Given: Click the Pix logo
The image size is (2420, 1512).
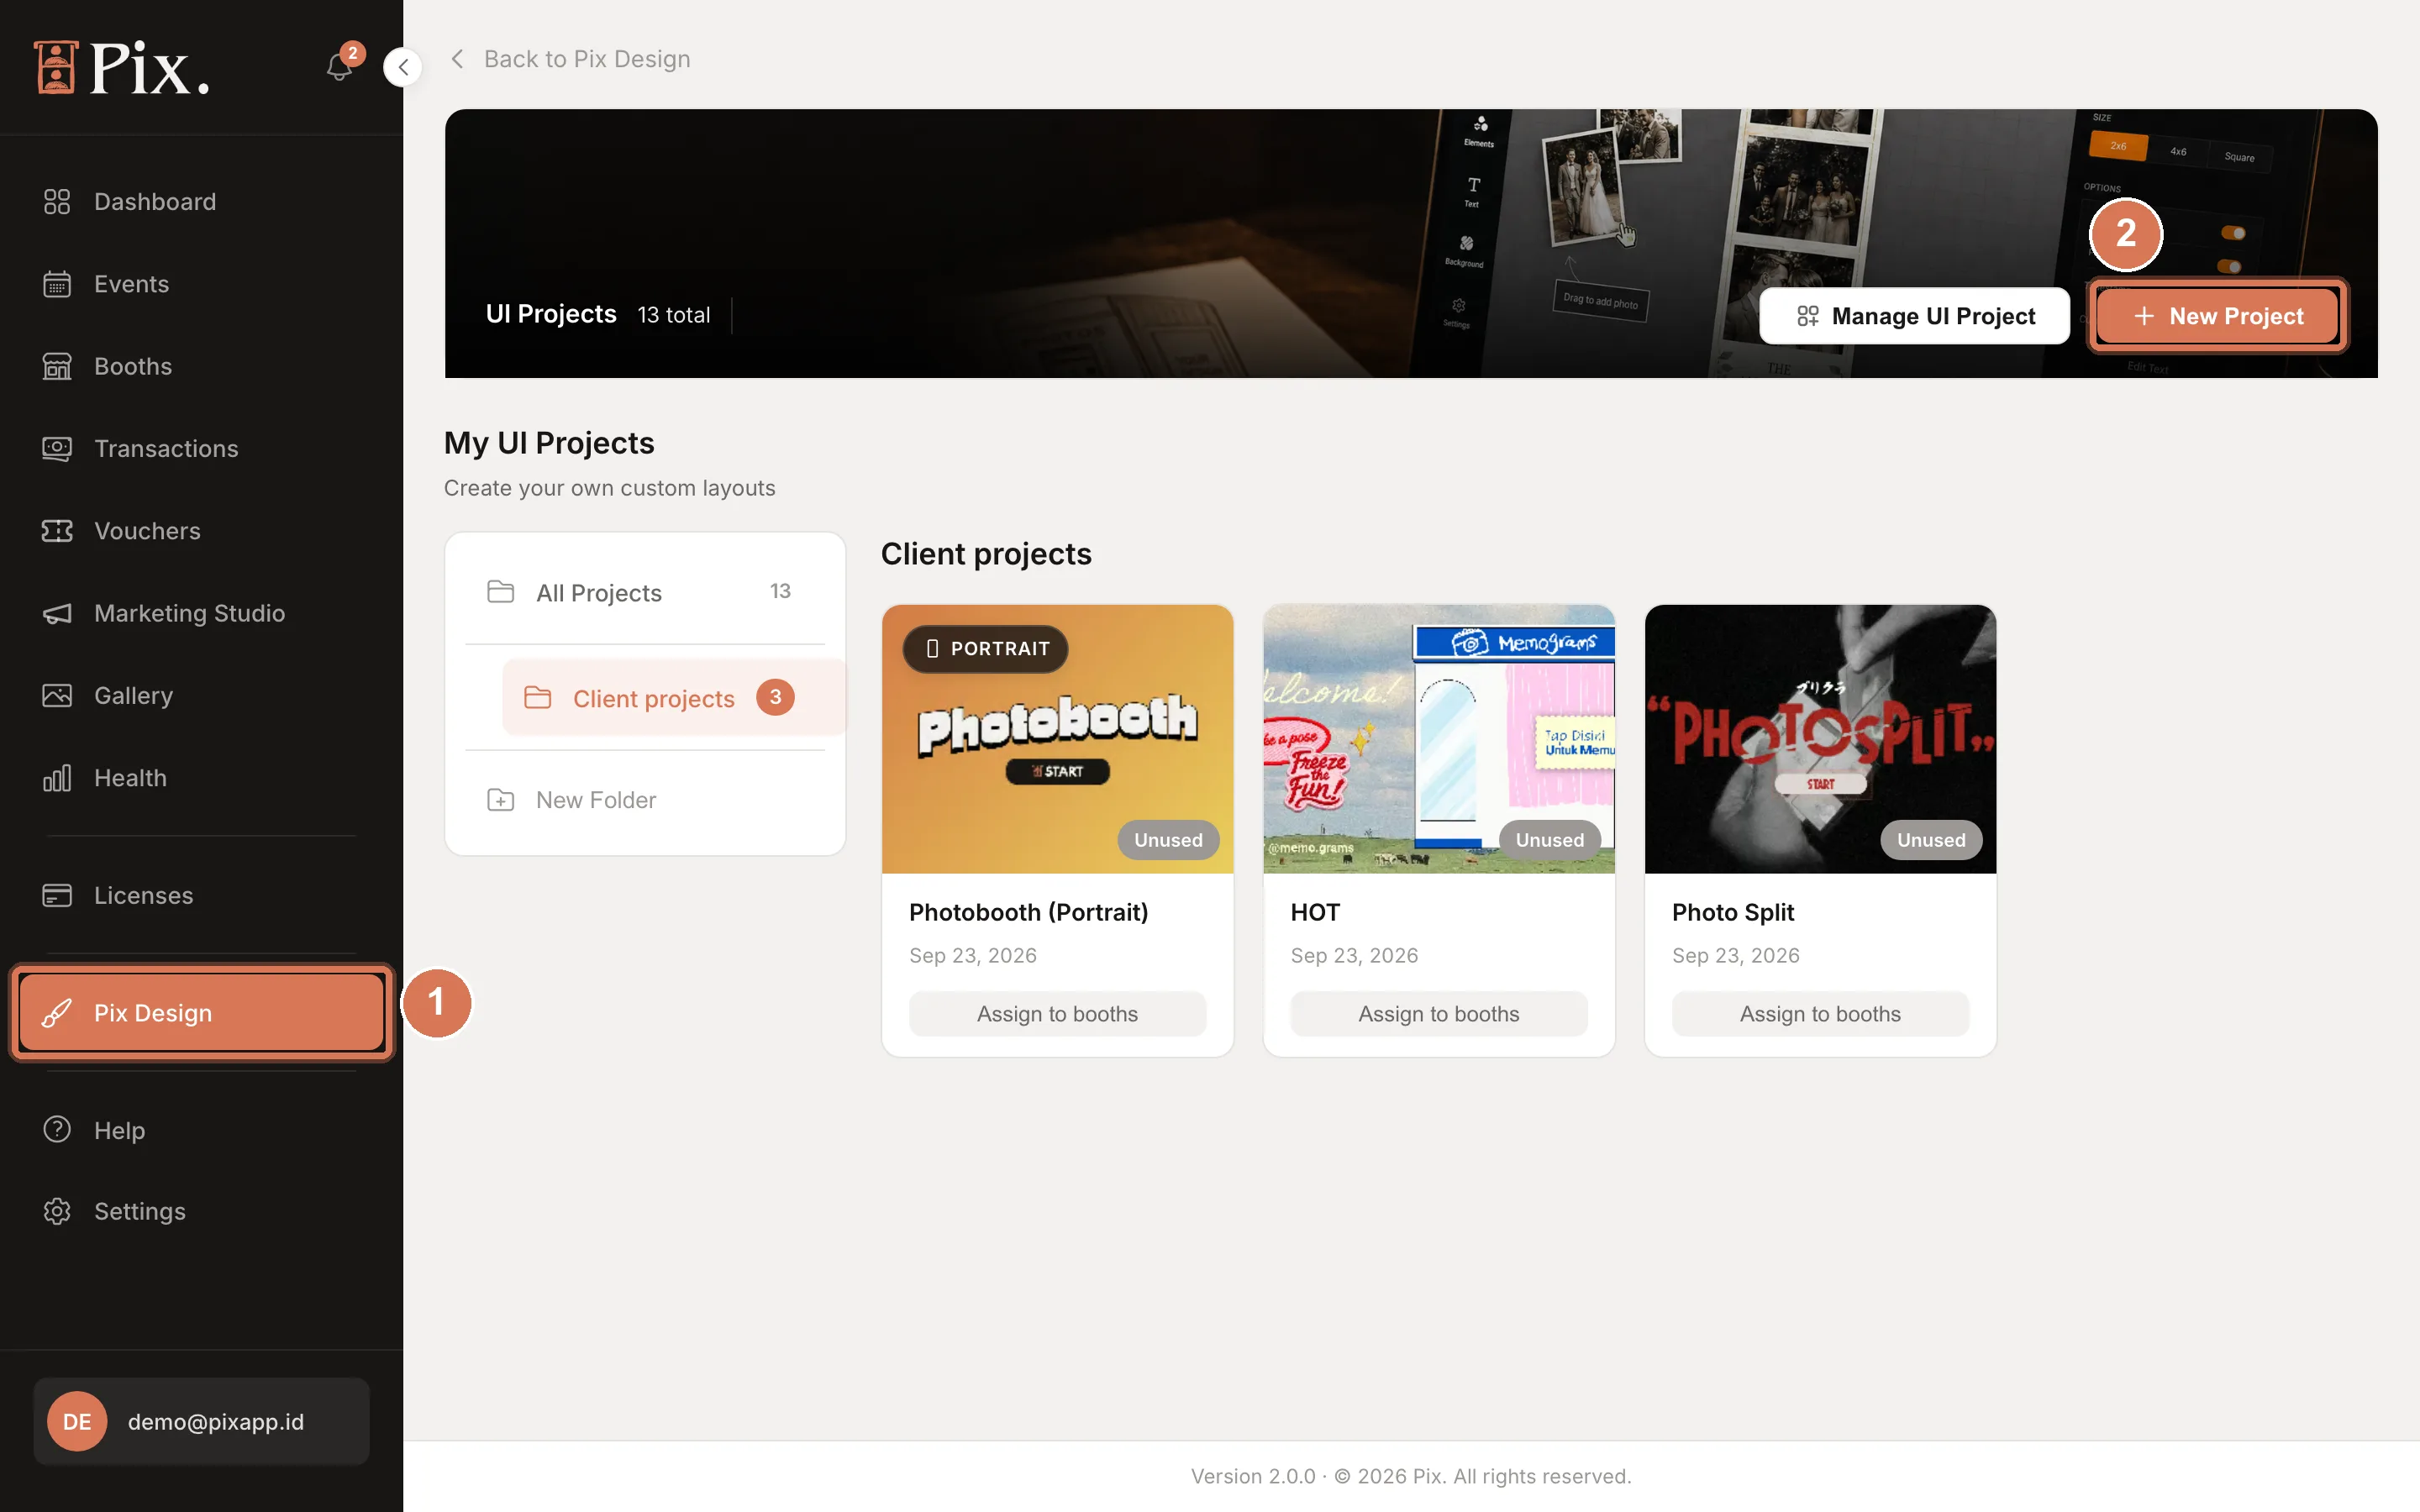Looking at the screenshot, I should click(x=121, y=67).
